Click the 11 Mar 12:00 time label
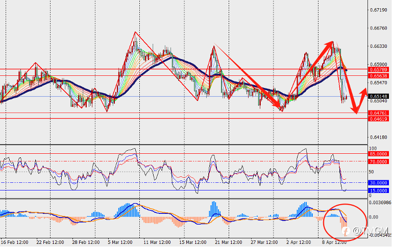 (x=157, y=242)
